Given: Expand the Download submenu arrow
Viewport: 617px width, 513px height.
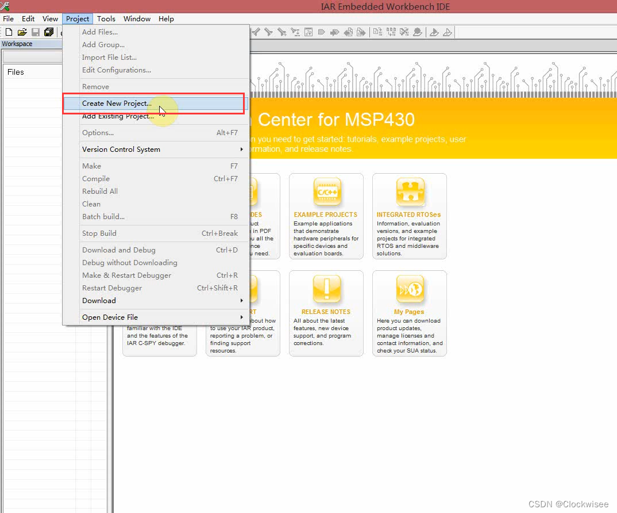Looking at the screenshot, I should click(241, 301).
